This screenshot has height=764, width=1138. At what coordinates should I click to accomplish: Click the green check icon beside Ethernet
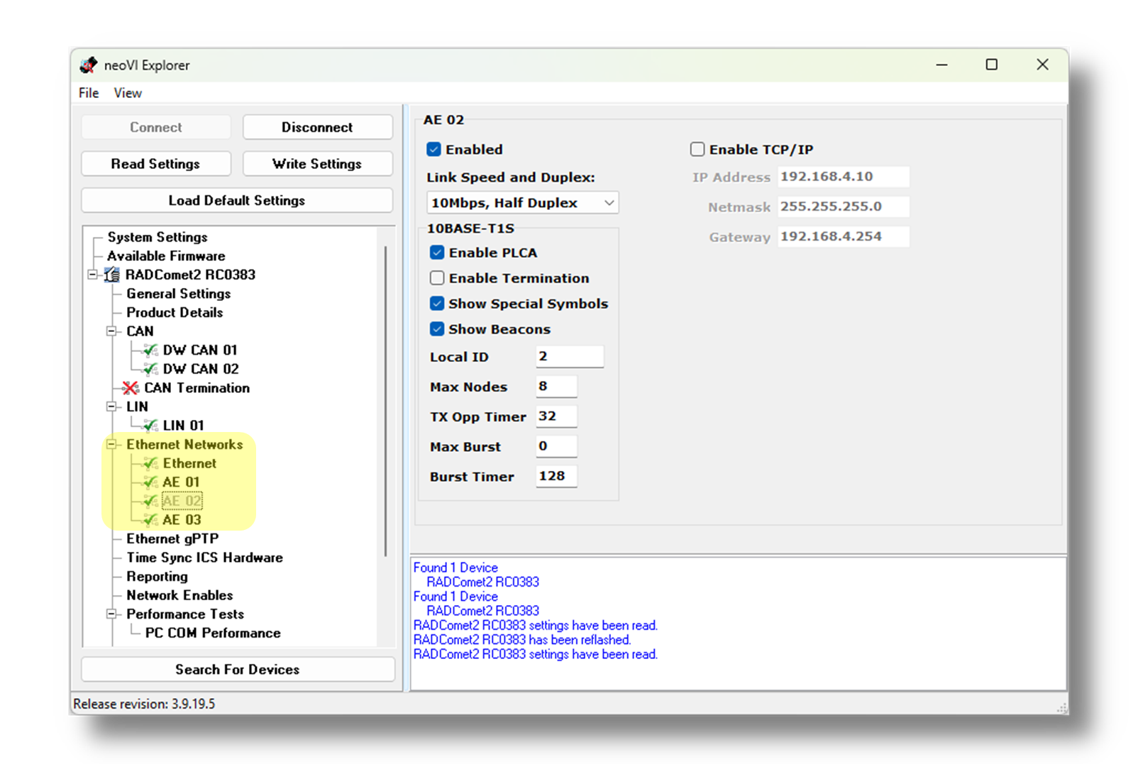(x=150, y=463)
